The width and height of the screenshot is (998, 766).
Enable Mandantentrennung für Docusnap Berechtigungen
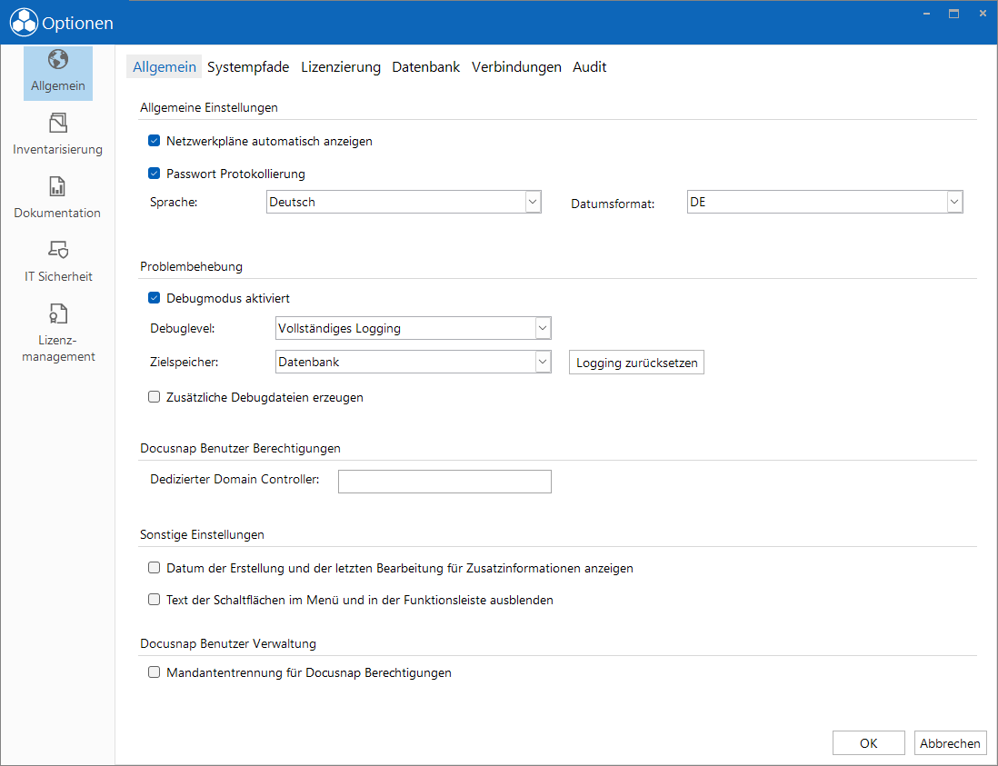pos(154,672)
